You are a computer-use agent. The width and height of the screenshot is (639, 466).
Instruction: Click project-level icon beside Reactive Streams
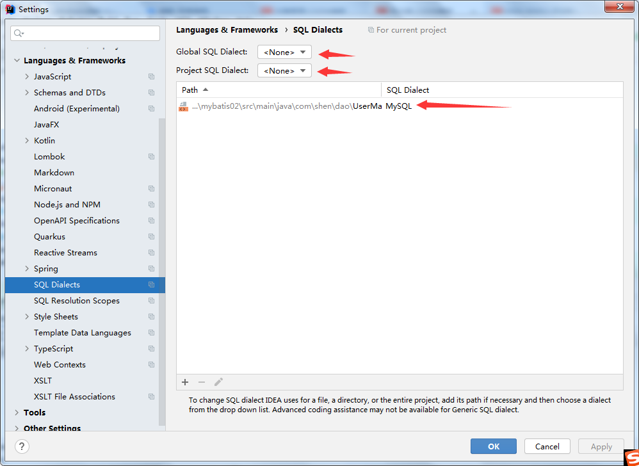pos(152,253)
